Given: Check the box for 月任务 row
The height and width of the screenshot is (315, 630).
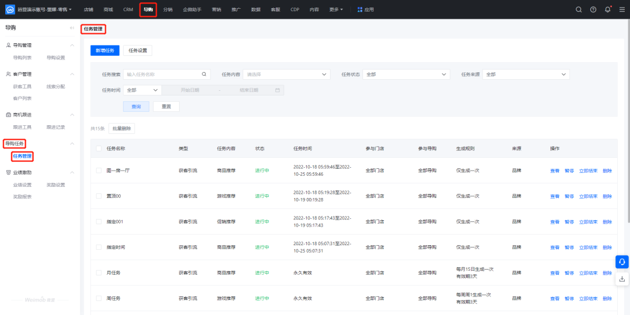Looking at the screenshot, I should [x=99, y=273].
